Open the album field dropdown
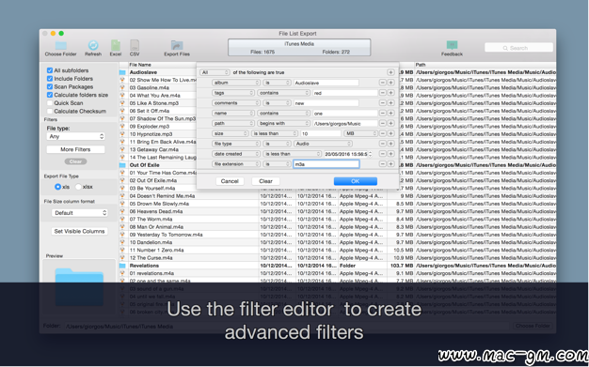This screenshot has height=367, width=589. (x=236, y=83)
